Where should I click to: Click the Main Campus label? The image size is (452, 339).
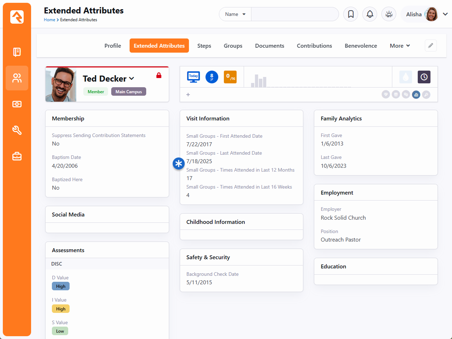coord(129,92)
